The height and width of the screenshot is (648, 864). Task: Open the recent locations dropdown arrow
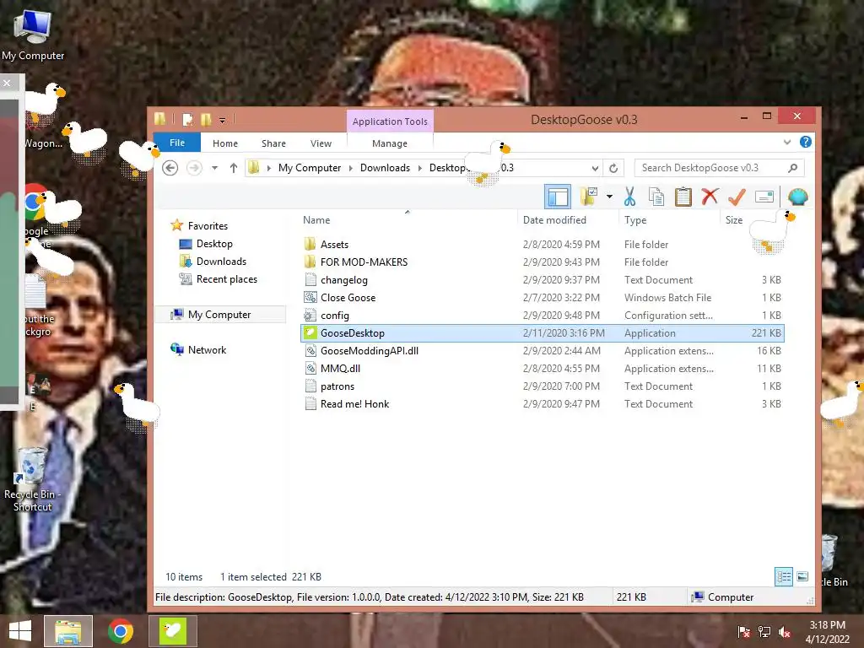(x=215, y=168)
